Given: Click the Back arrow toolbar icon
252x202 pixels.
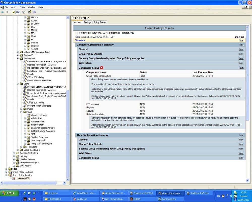Looking at the screenshot, I should pyautogui.click(x=3, y=12).
